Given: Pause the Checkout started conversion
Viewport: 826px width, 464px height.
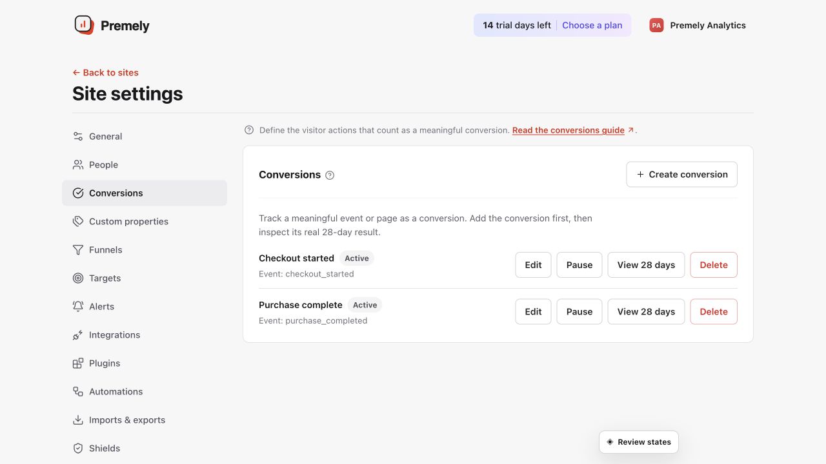Looking at the screenshot, I should (579, 265).
